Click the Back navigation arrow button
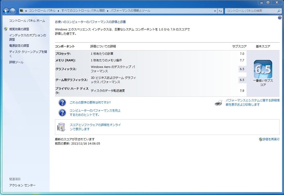This screenshot has width=284, height=195. pos(6,11)
